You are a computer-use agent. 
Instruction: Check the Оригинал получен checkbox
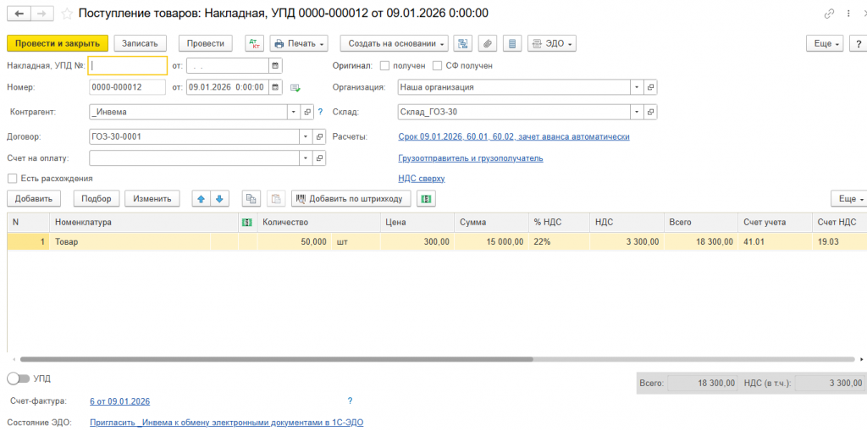385,66
